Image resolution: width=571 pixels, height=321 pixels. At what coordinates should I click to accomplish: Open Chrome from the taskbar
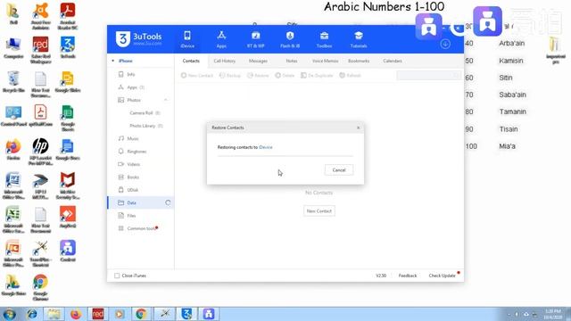pyautogui.click(x=141, y=314)
